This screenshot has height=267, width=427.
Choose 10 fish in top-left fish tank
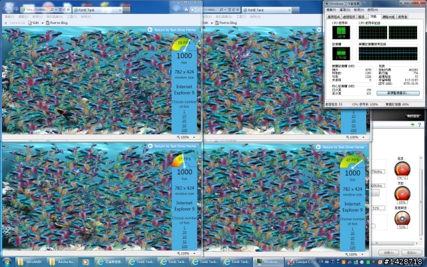184,116
